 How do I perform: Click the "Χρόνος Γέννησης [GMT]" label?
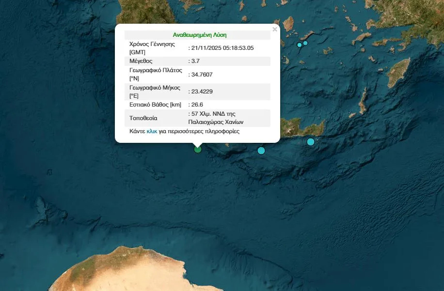152,47
